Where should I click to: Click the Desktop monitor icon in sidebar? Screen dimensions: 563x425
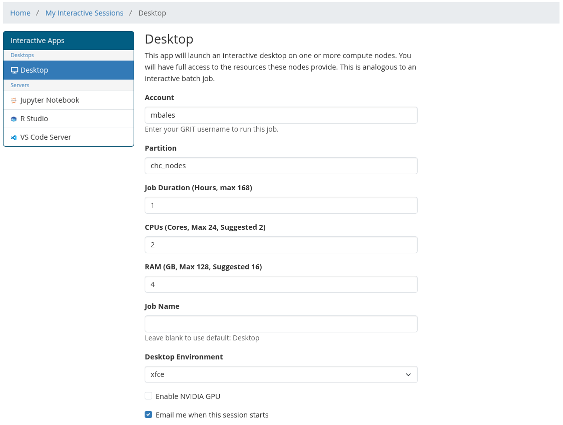(x=15, y=70)
